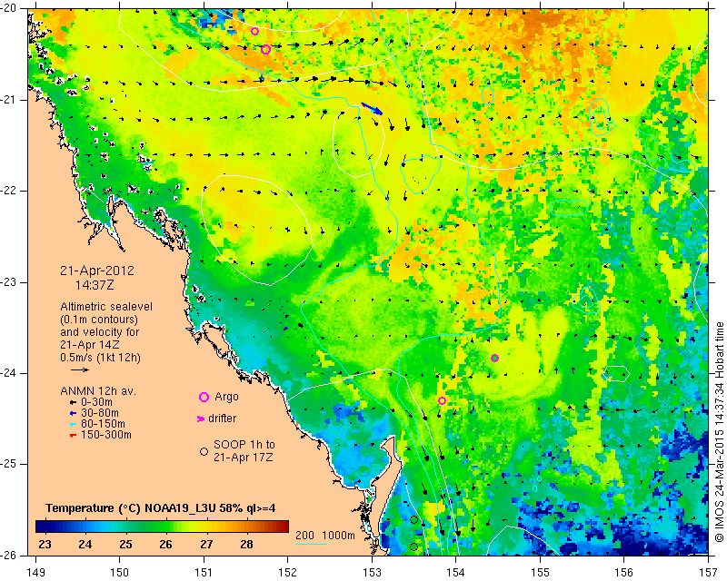Click the colorbar tick label 23
727x581 pixels.
click(x=45, y=545)
